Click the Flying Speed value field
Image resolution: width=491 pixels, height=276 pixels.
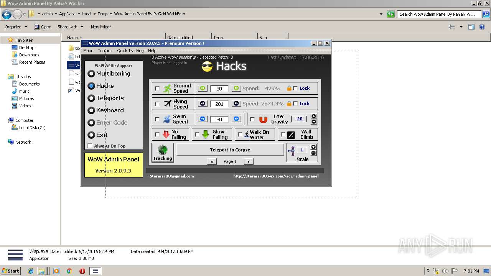click(x=219, y=104)
